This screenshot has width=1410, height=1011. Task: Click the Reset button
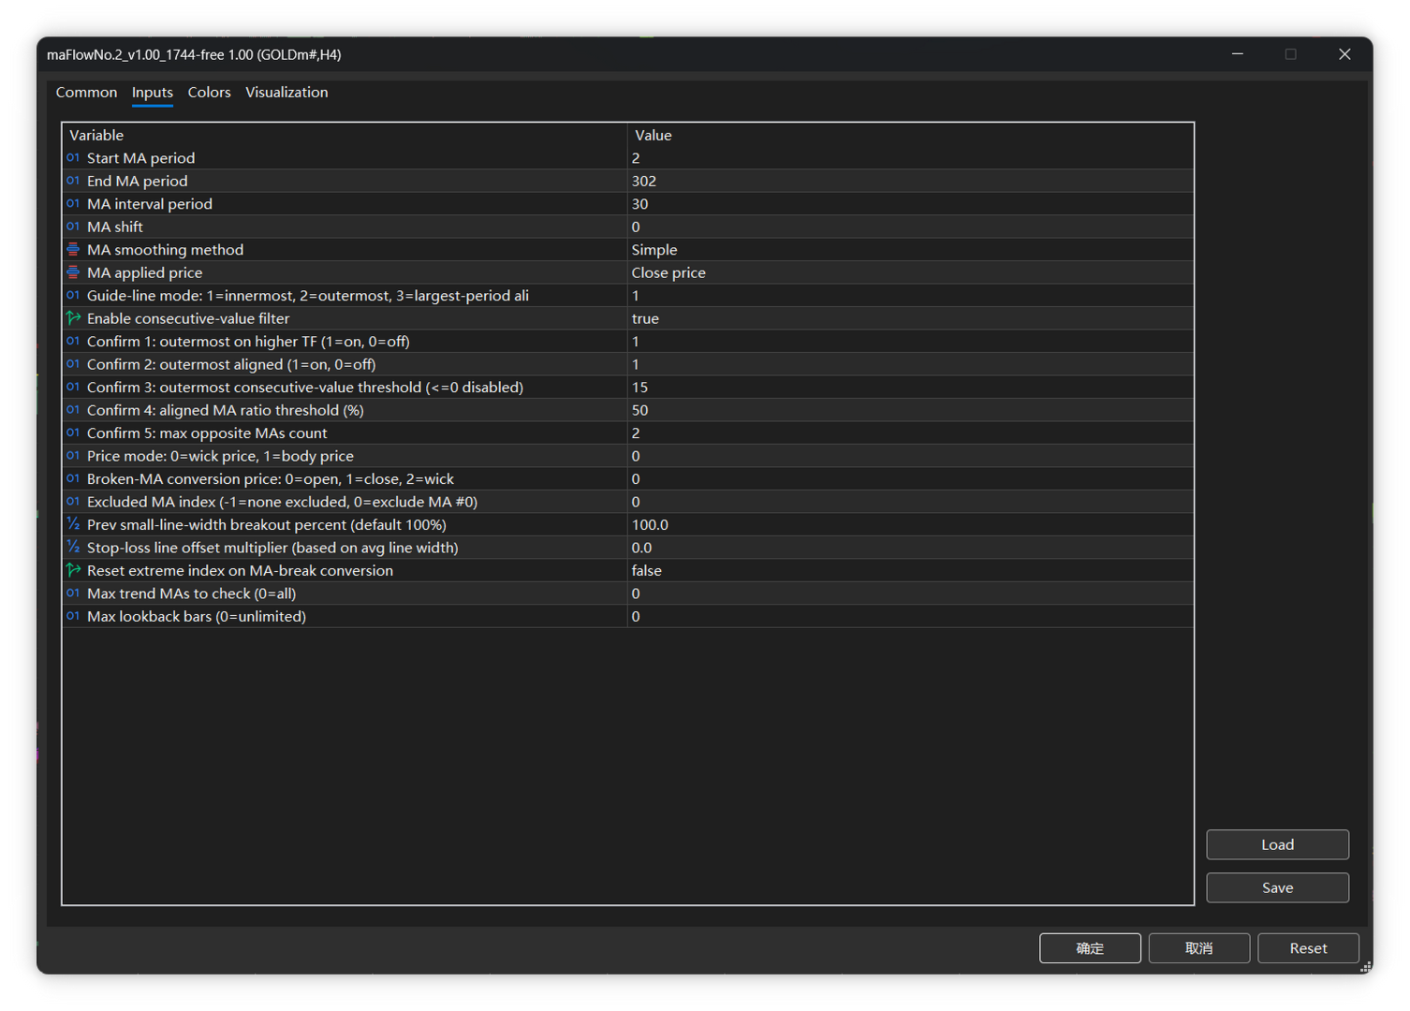[1308, 948]
